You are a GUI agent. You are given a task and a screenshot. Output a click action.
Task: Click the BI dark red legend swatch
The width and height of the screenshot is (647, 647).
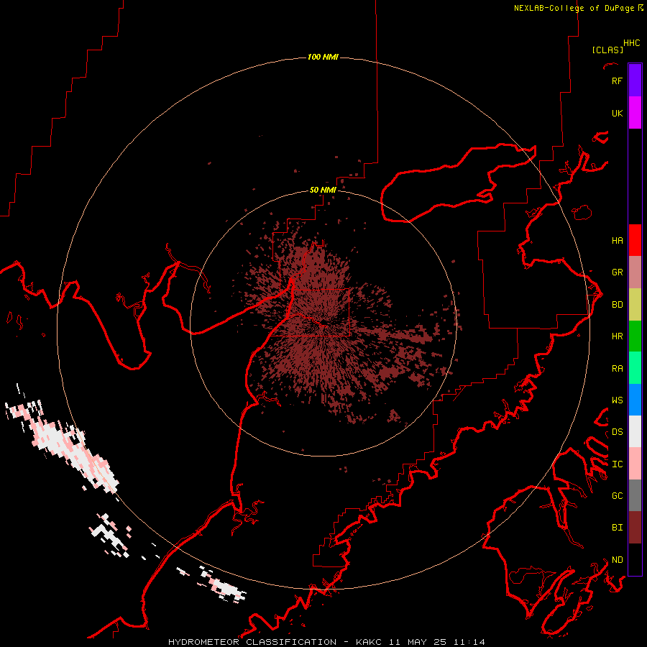[635, 528]
